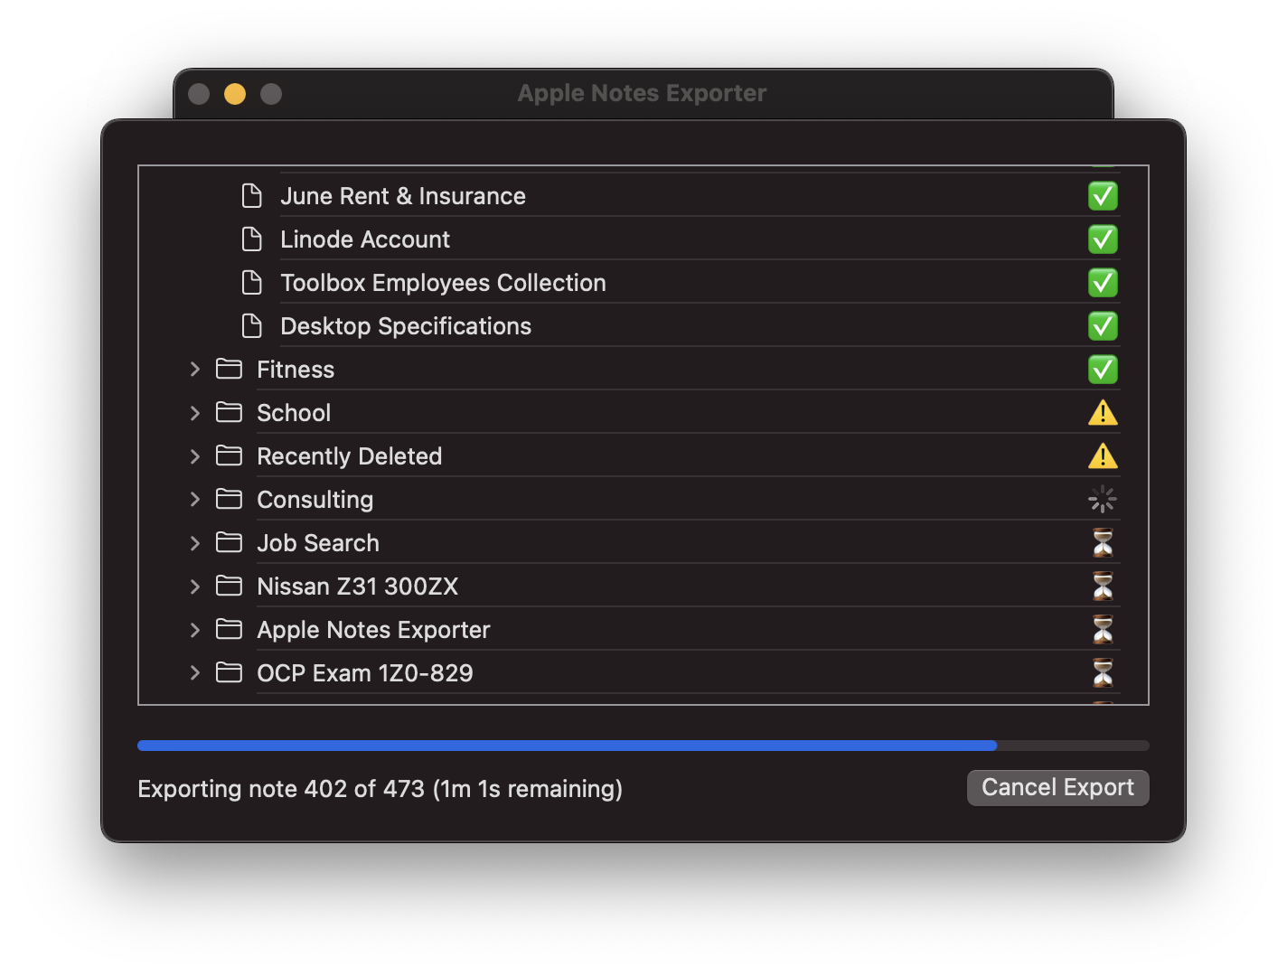Click the OCP Exam 1Z0-829 folder icon

230,672
